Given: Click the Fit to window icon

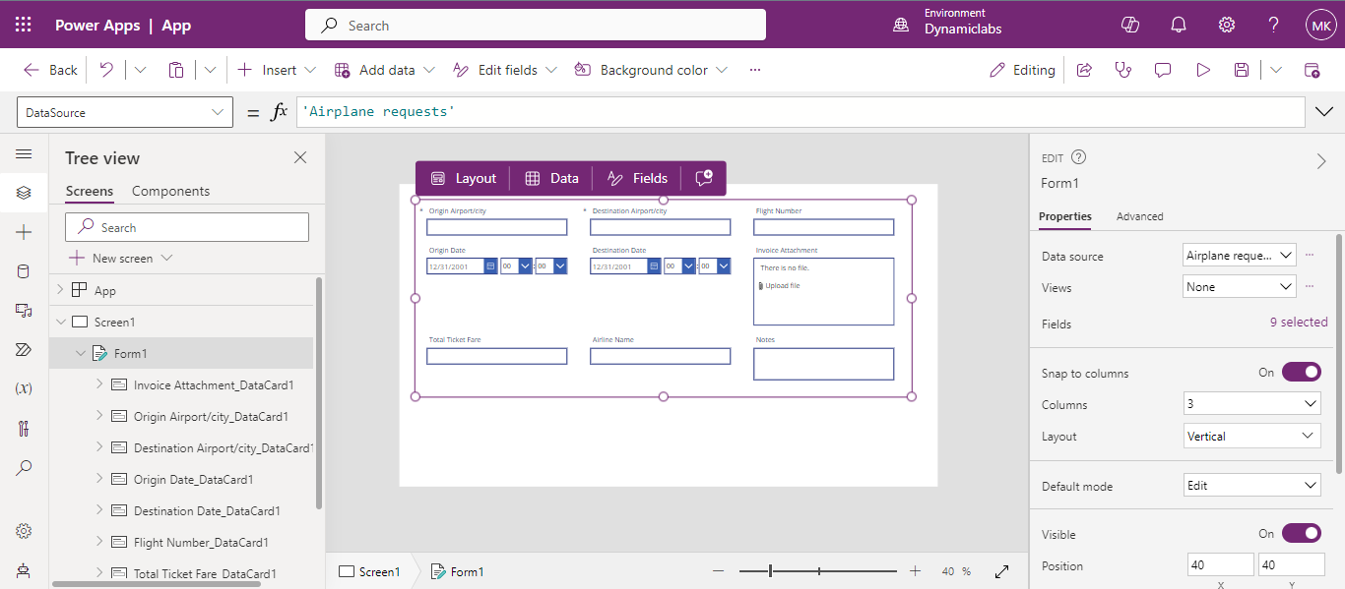Looking at the screenshot, I should [1002, 571].
